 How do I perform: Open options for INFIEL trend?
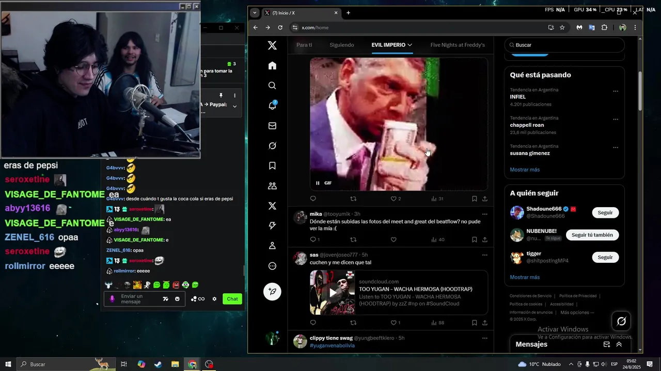tap(616, 91)
